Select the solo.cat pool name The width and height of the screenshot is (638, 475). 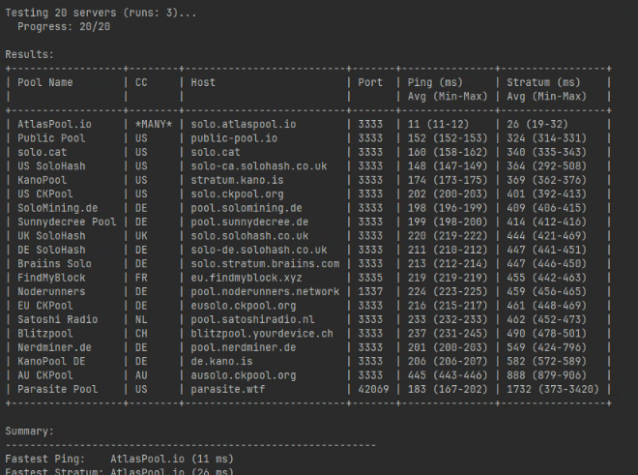(42, 152)
